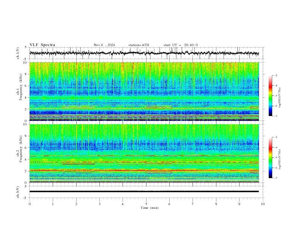Click the "5" tick on ch.3(V) axis
The image size is (296, 229).
26,186
